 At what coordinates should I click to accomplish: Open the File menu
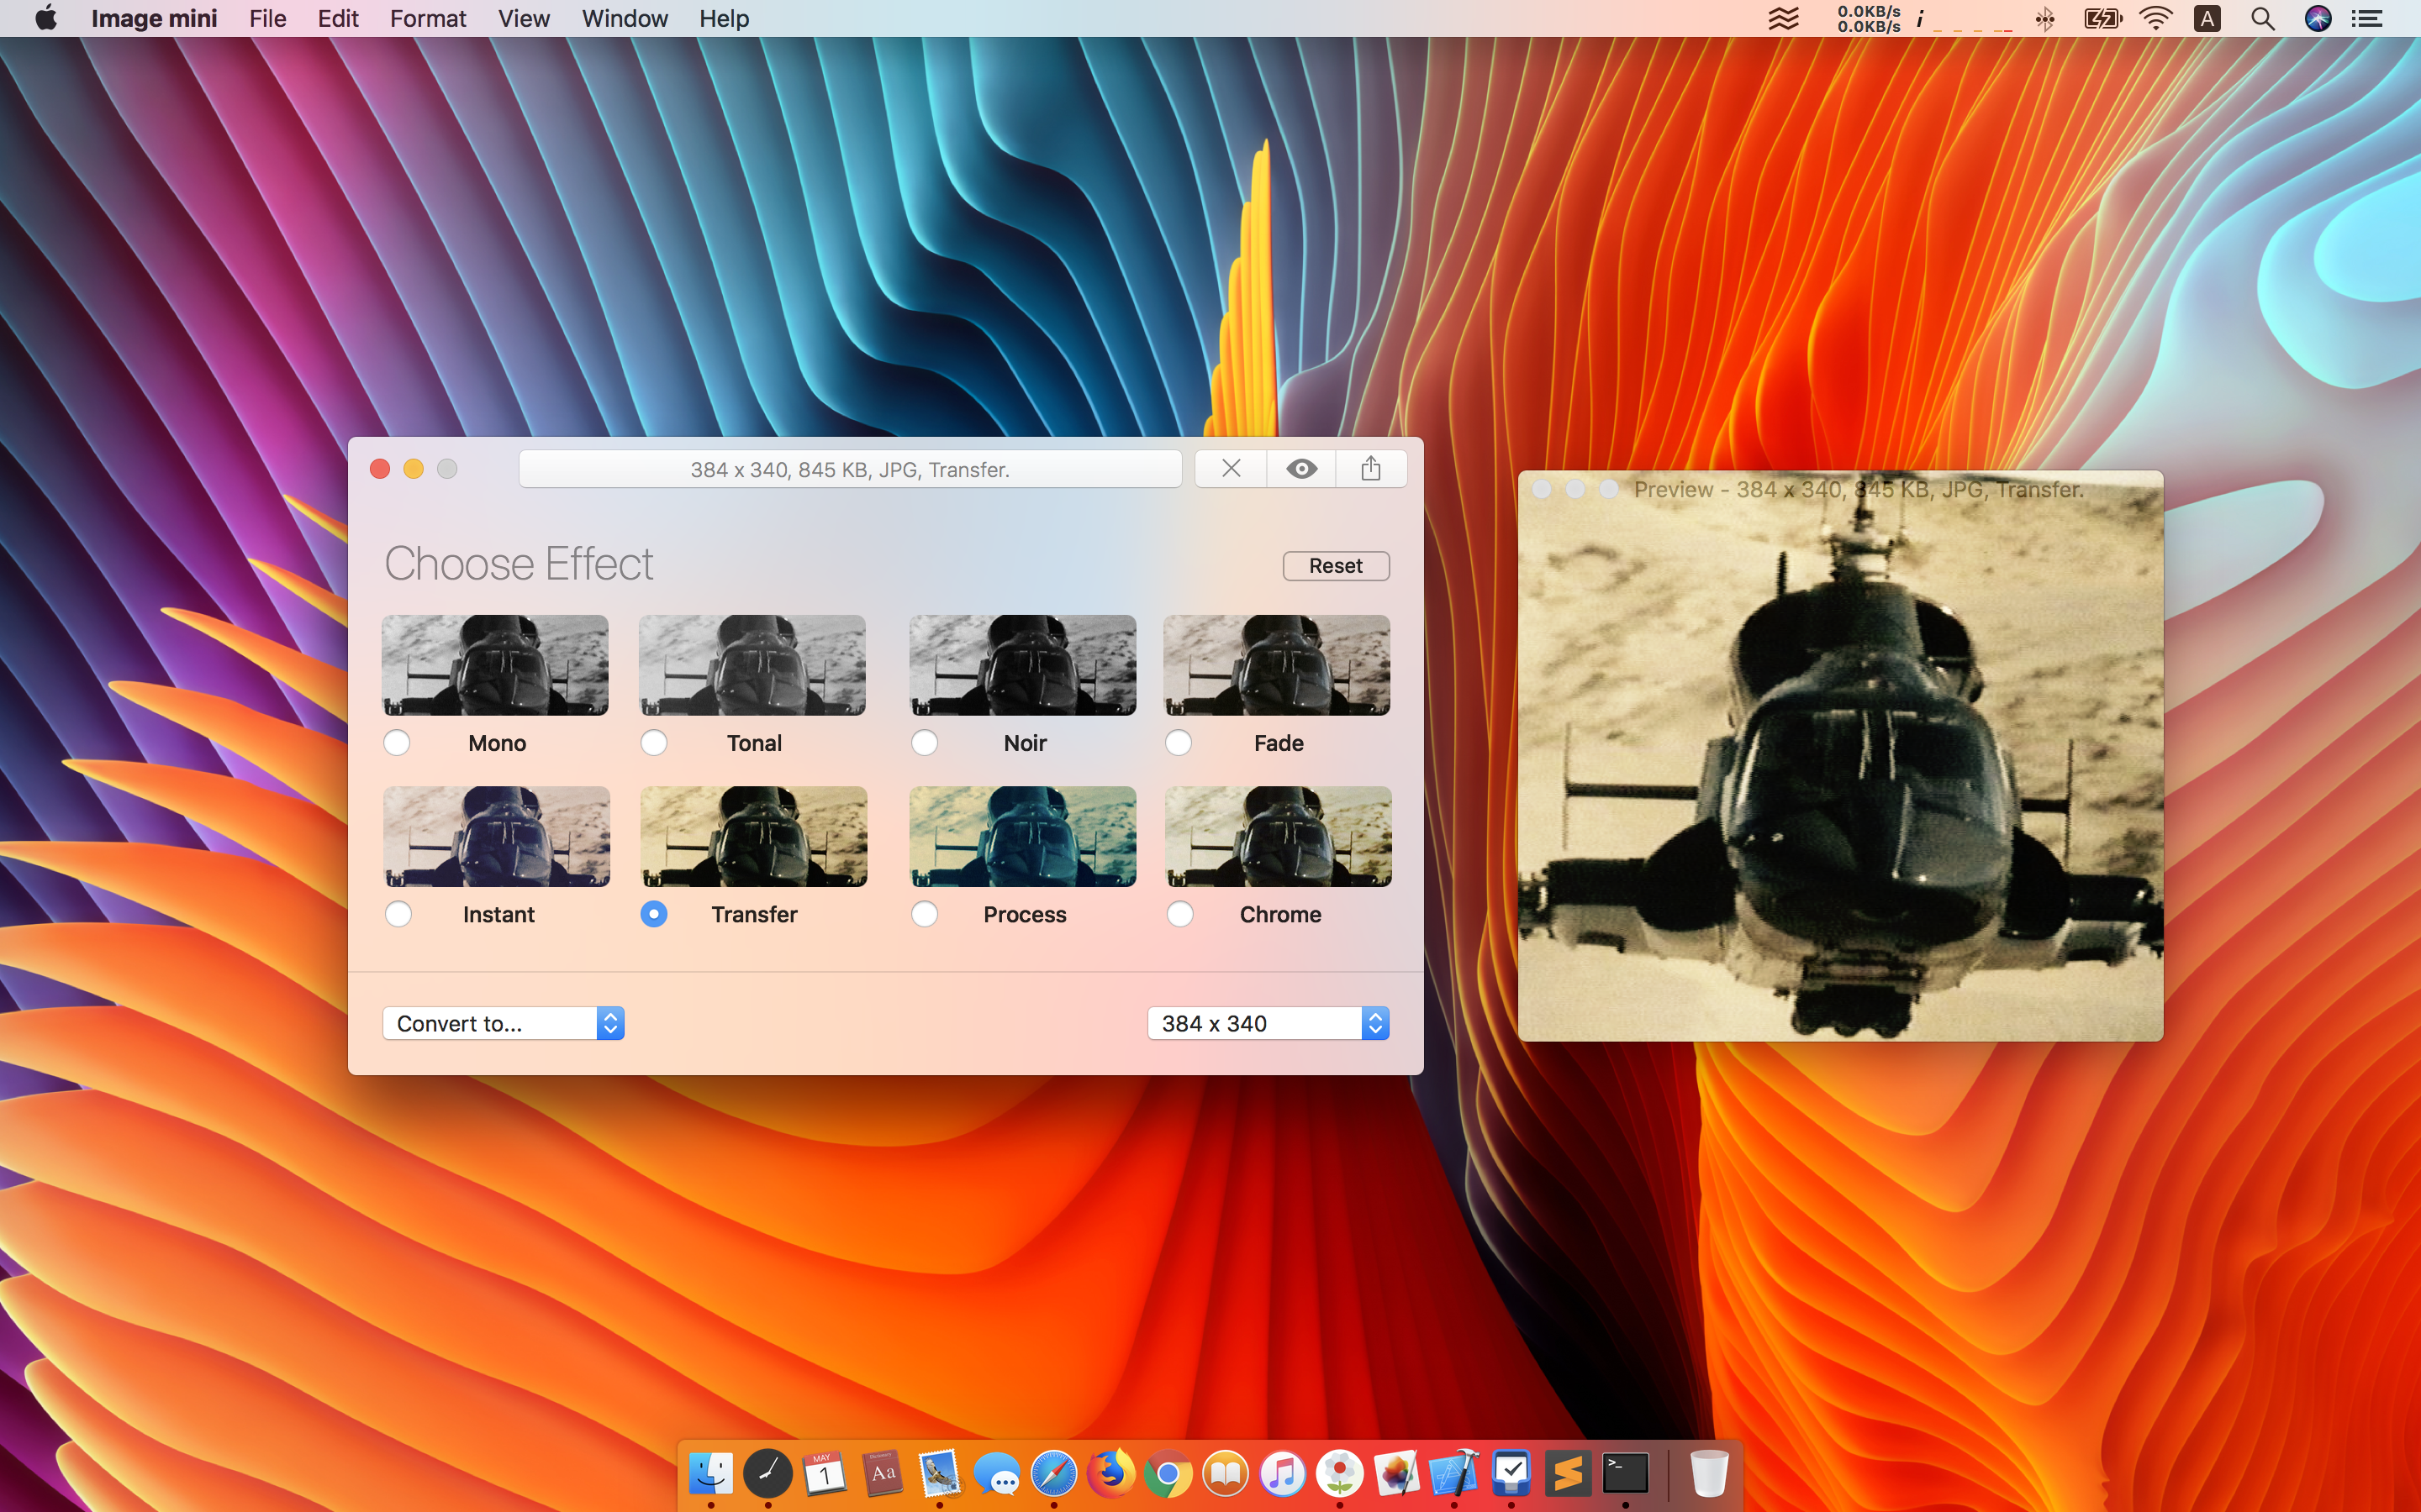[x=267, y=19]
